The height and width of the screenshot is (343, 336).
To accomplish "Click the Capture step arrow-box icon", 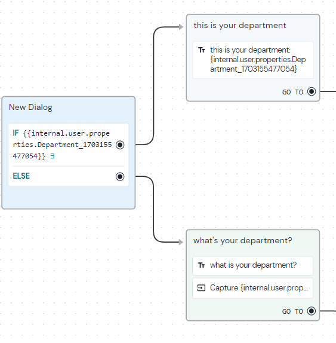I will [201, 288].
